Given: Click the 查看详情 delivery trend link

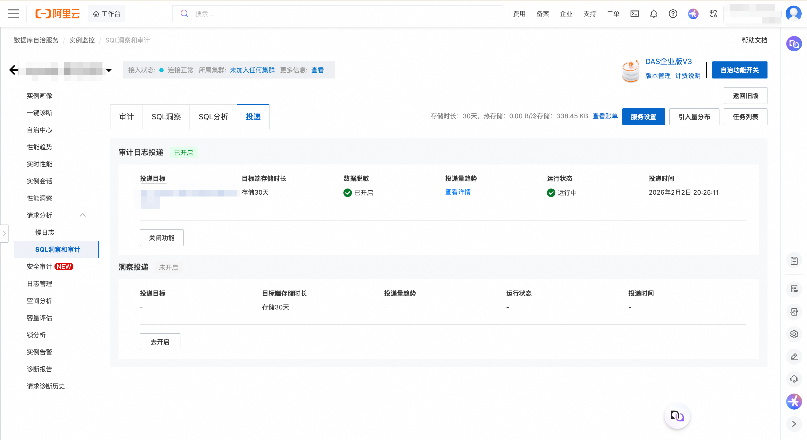Looking at the screenshot, I should [458, 192].
